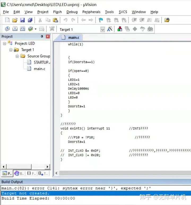Click the Paste clipboard icon

55,20
